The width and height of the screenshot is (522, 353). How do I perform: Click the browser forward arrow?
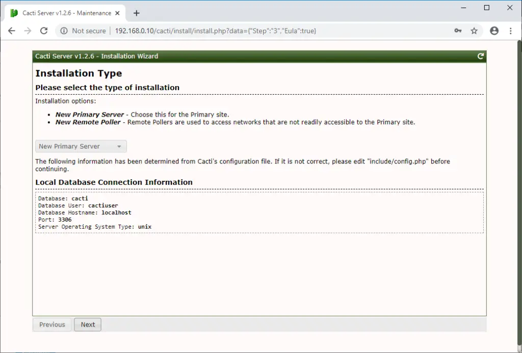tap(28, 31)
